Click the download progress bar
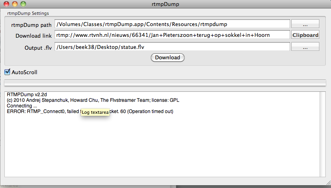This screenshot has width=331, height=188. point(165,83)
